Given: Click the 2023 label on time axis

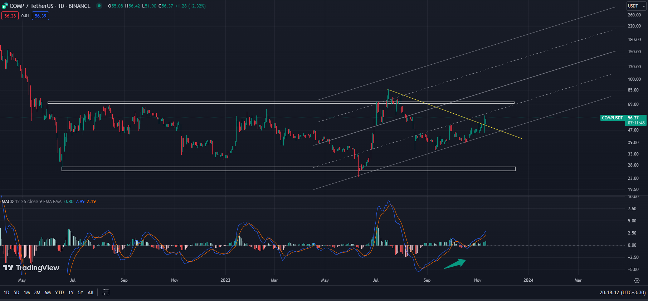Looking at the screenshot, I should [x=225, y=280].
